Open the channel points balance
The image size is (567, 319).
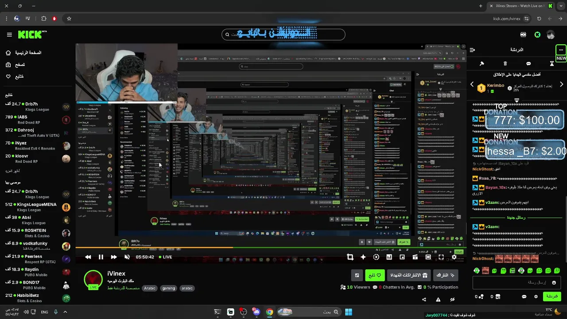[479, 296]
